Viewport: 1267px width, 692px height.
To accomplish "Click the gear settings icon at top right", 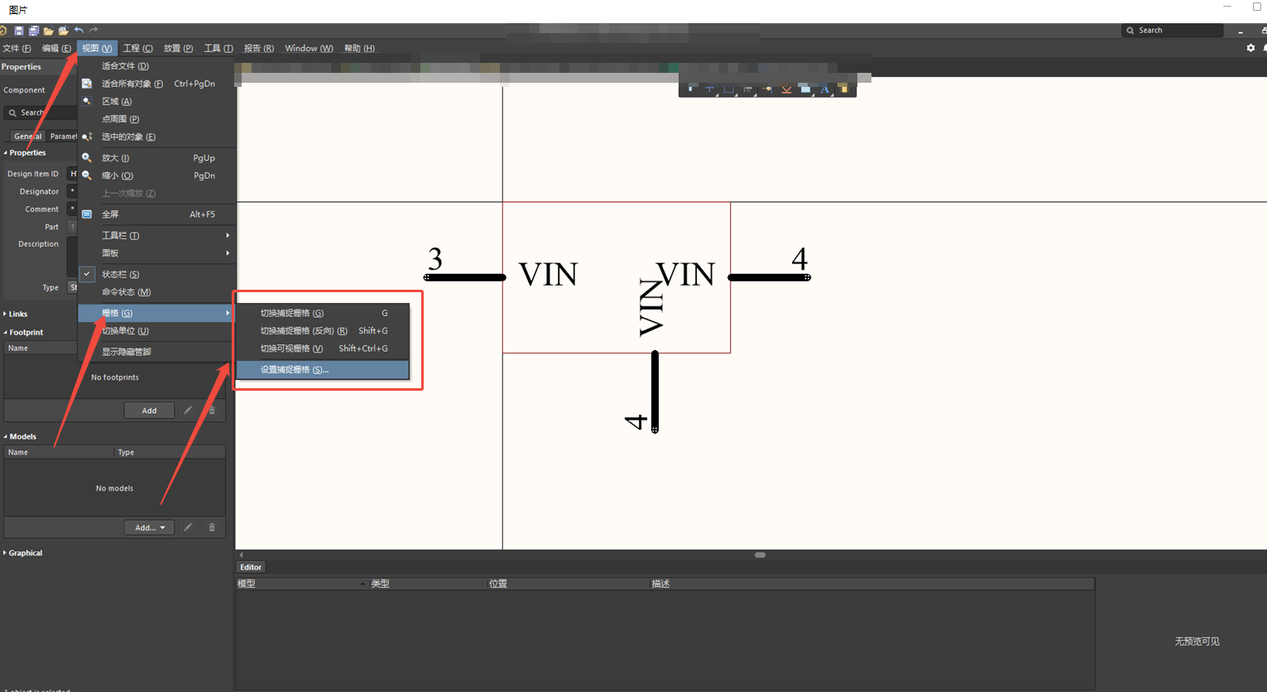I will coord(1250,48).
